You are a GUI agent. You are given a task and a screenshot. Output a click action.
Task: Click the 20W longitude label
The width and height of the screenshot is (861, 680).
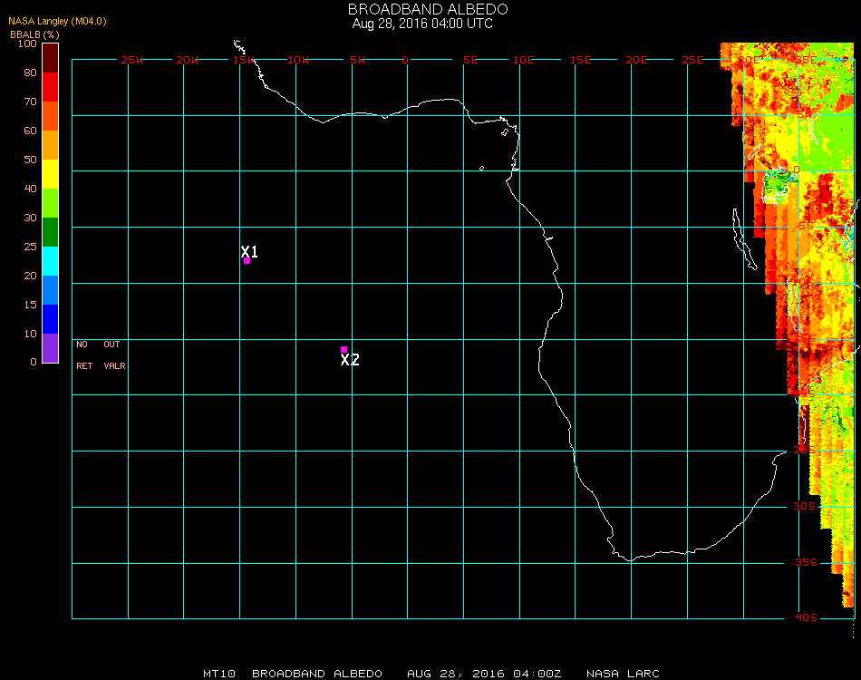tap(188, 60)
